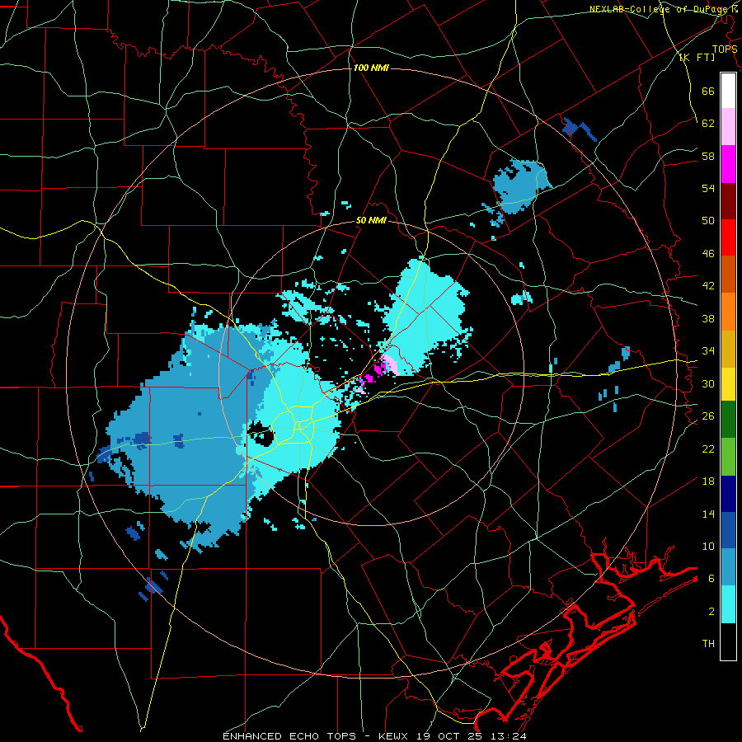Click the "50 NMI" range ring label

(x=371, y=220)
